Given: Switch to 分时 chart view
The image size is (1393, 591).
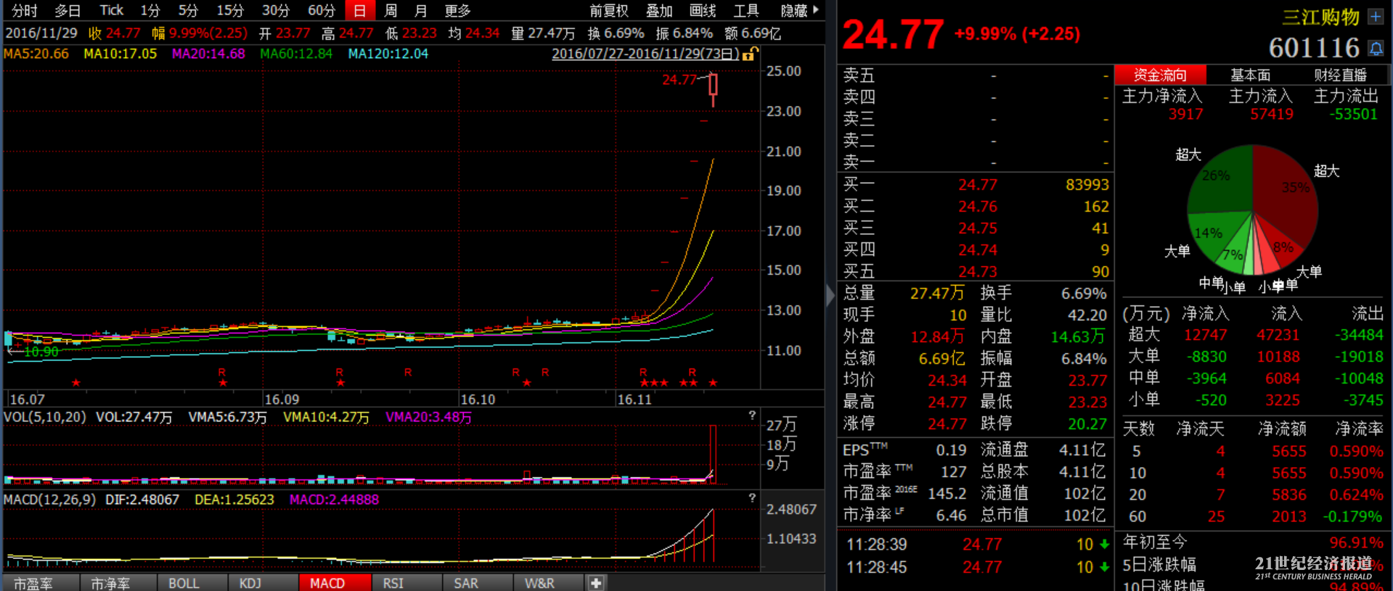Looking at the screenshot, I should (x=25, y=10).
